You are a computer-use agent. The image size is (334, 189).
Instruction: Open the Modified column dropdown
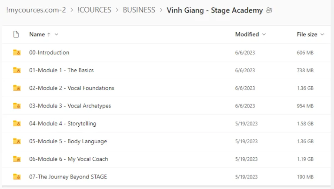(x=264, y=34)
